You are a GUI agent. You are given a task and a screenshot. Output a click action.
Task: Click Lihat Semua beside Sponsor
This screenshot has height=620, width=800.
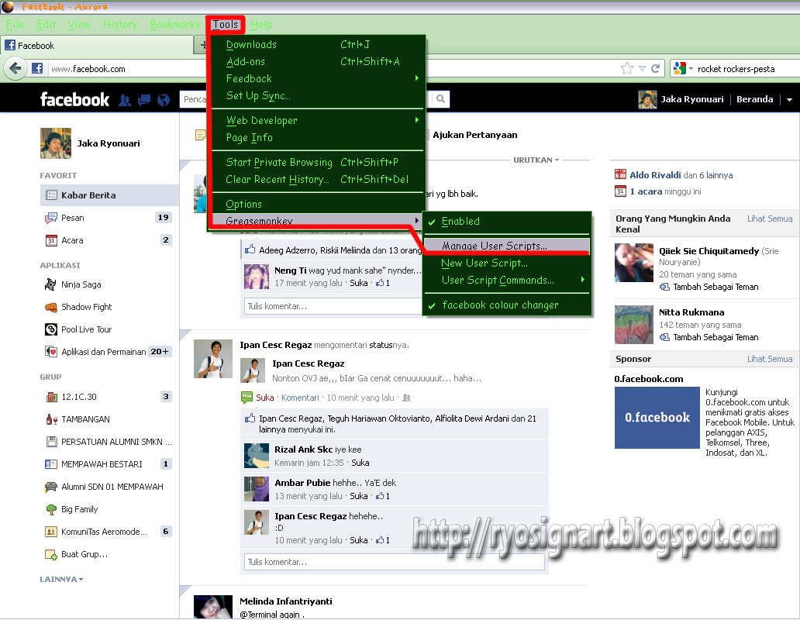pyautogui.click(x=770, y=359)
